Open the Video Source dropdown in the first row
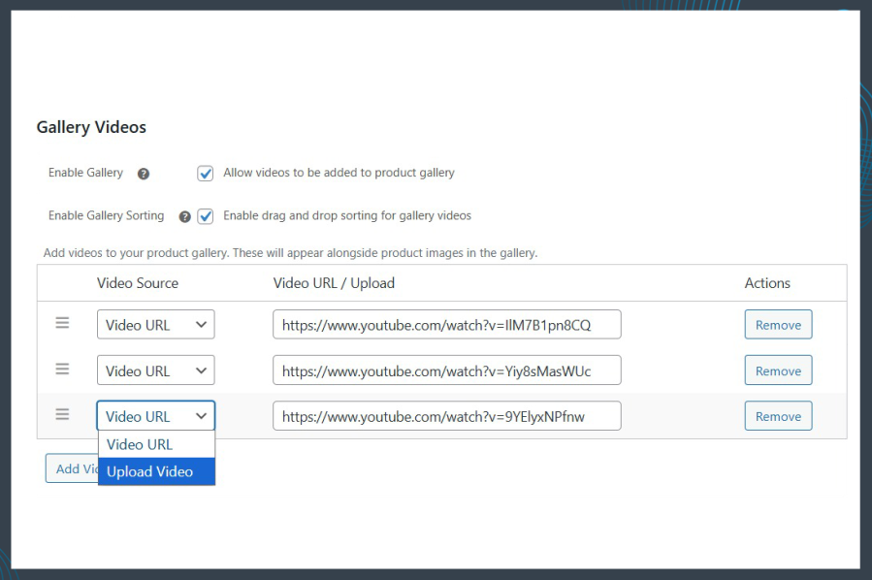Screen dimensions: 872x580 pos(155,324)
